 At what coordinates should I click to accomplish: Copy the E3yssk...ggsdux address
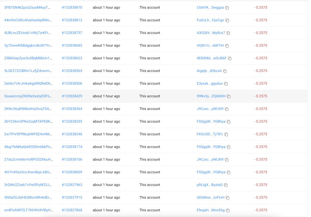point(226,84)
